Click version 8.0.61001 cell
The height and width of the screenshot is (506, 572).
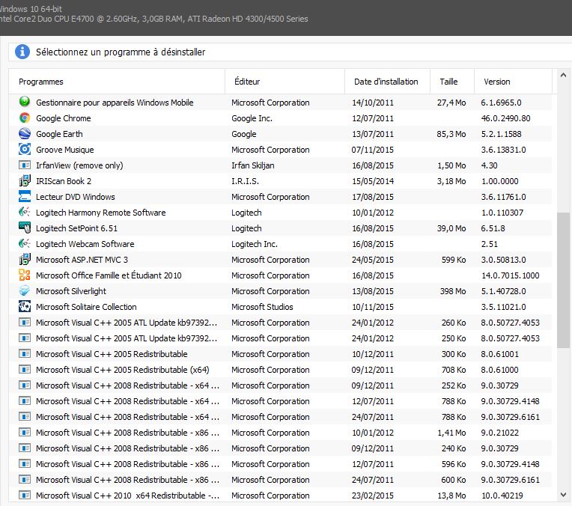point(499,354)
